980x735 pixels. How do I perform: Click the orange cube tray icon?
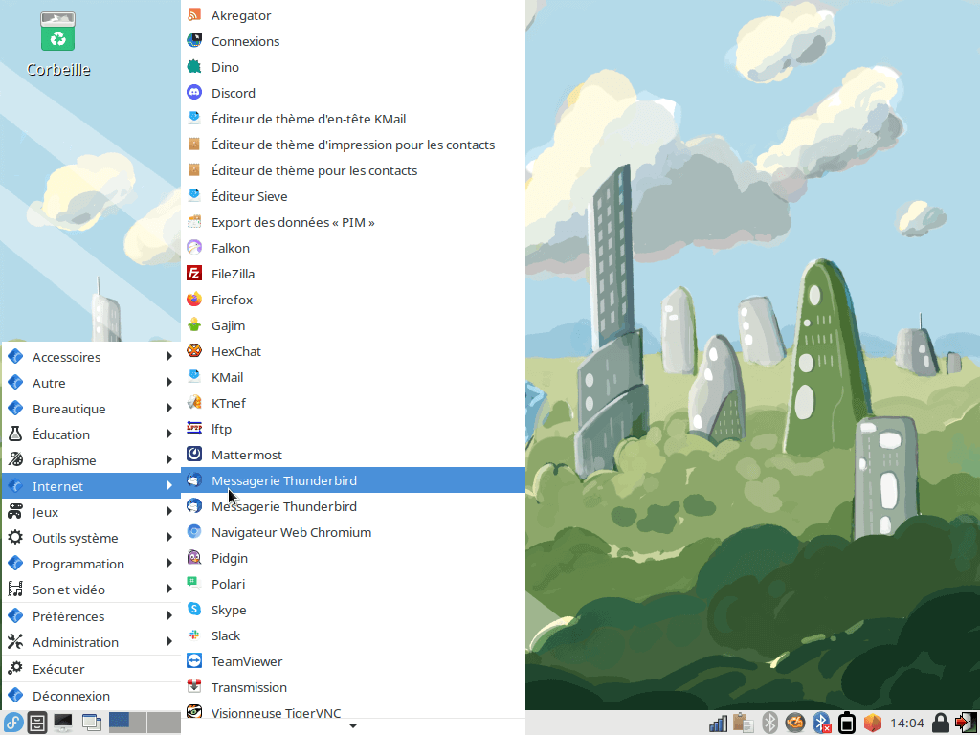tap(873, 724)
